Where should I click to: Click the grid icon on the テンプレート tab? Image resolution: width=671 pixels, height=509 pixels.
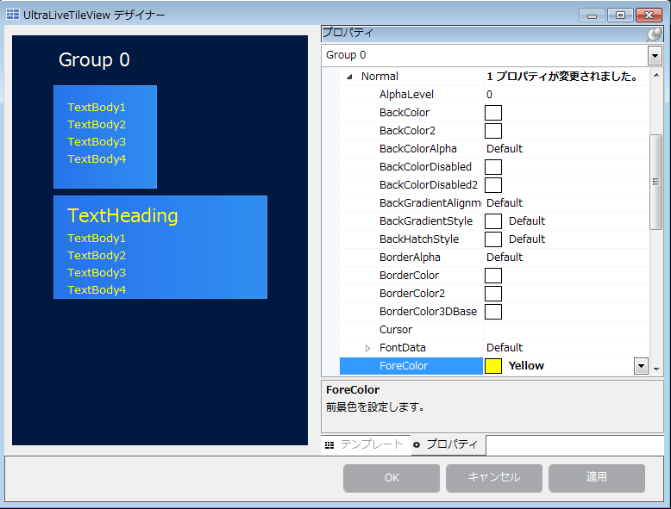(x=329, y=445)
